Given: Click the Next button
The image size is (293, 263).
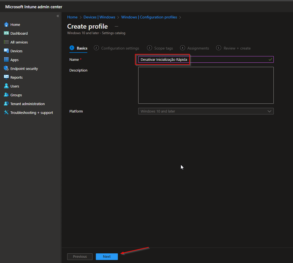Looking at the screenshot, I should point(107,256).
